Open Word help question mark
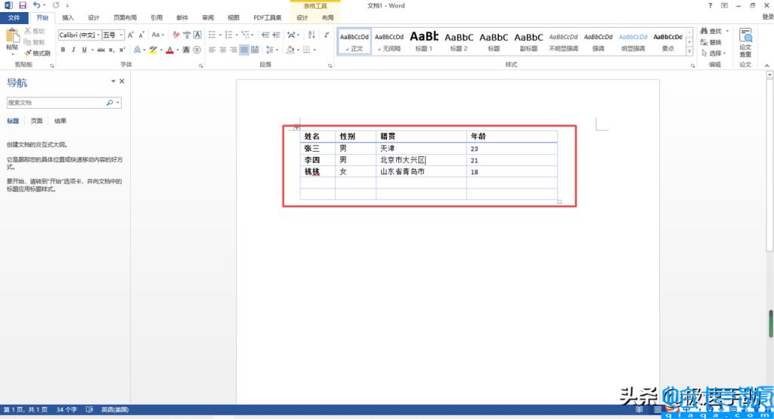Viewport: 774px width, 419px height. click(x=710, y=5)
